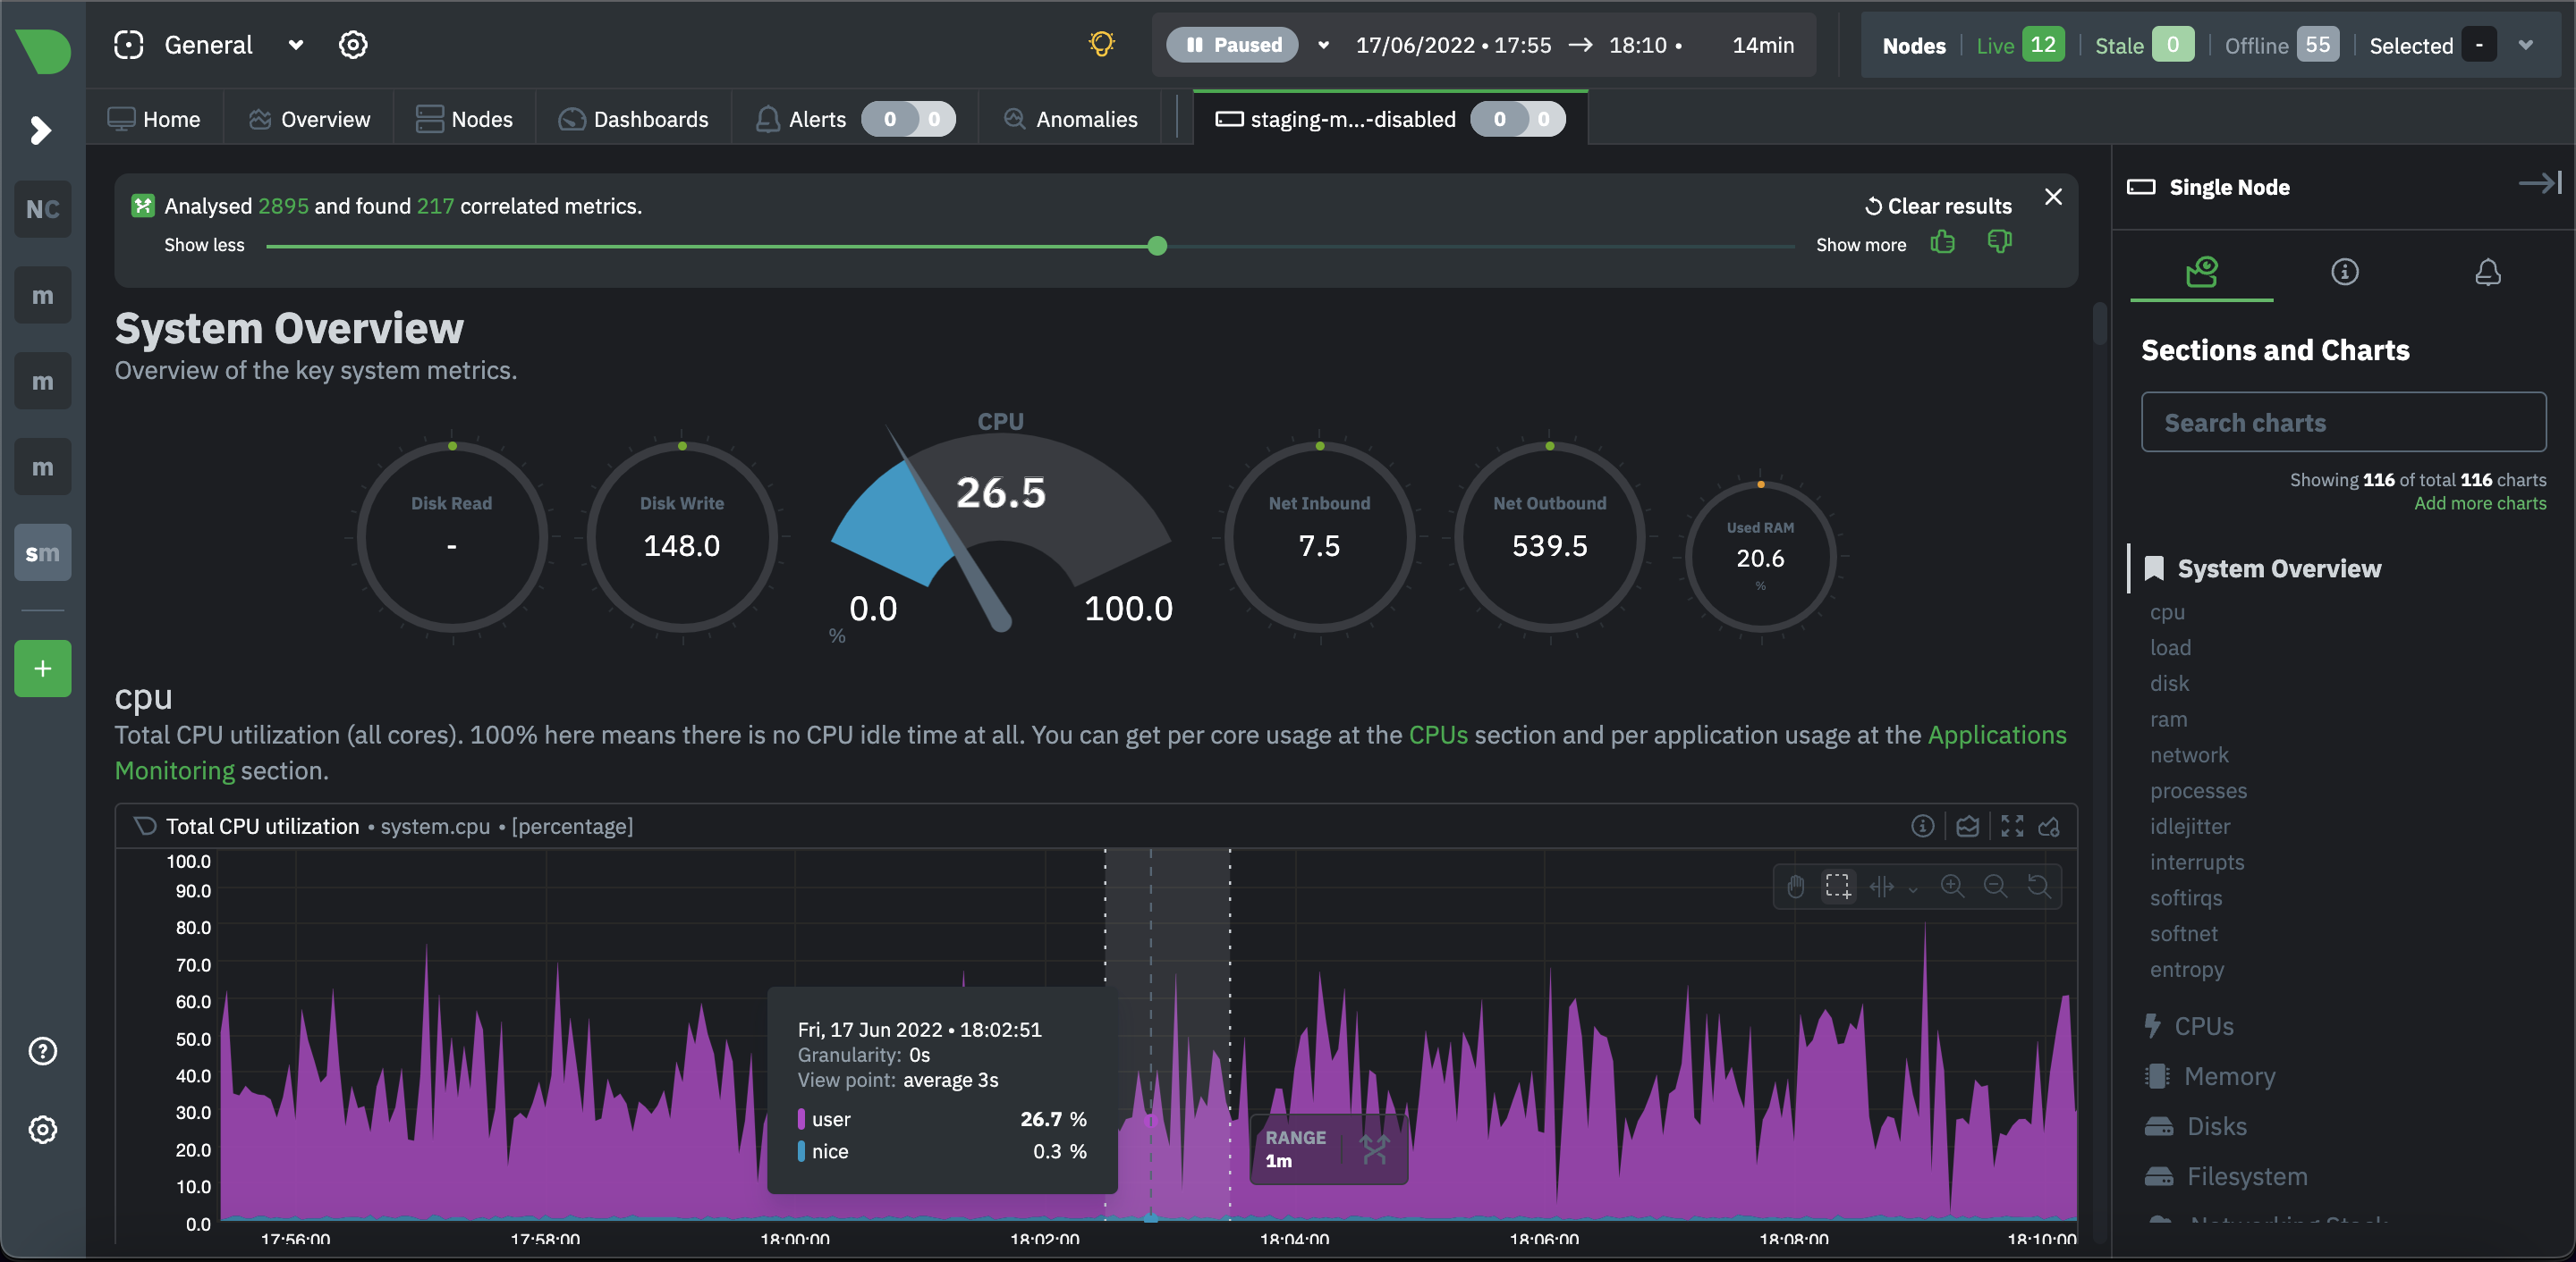This screenshot has height=1262, width=2576.
Task: Select the staging-m...-disabled node tab
Action: click(x=1390, y=119)
